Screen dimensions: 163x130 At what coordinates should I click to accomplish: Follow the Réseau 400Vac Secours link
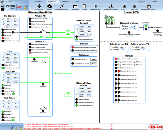coord(66,37)
